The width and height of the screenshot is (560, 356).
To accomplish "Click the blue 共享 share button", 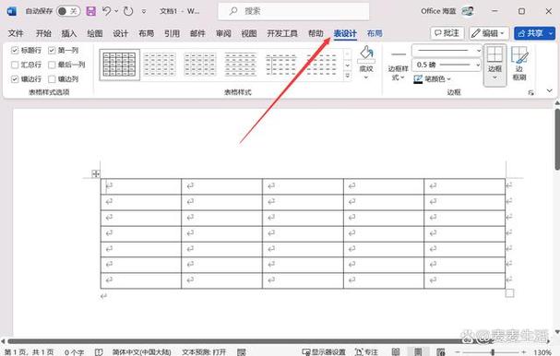I will point(535,33).
